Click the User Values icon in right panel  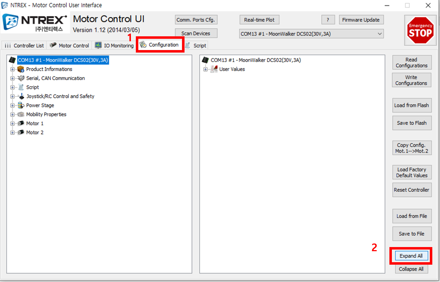point(214,69)
